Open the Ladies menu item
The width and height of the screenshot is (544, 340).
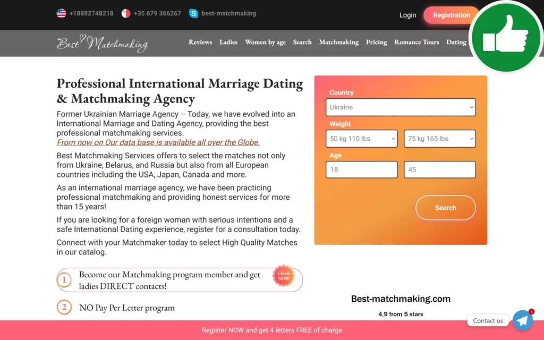tap(228, 42)
